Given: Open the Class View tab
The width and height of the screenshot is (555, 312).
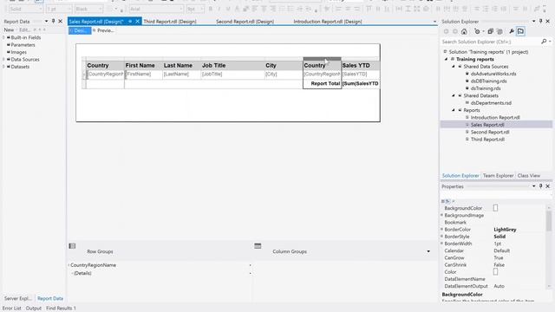Looking at the screenshot, I should point(529,176).
